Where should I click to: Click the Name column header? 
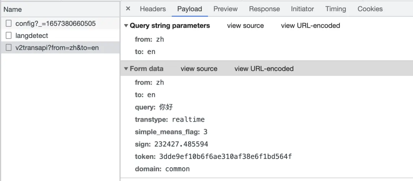coord(13,9)
